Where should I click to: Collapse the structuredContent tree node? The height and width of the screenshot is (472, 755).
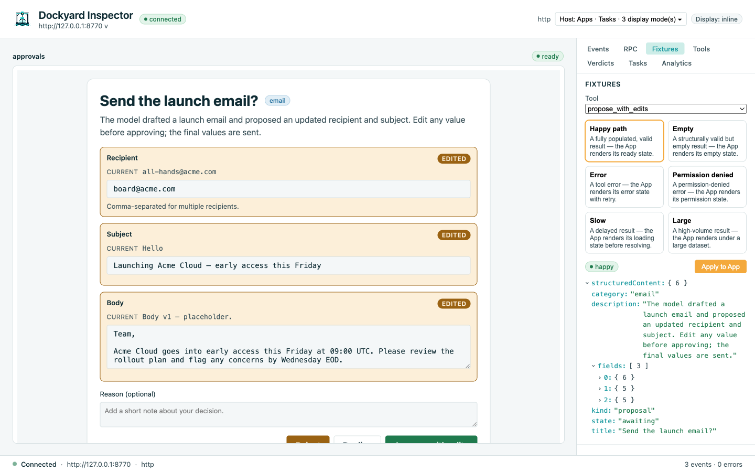coord(587,283)
